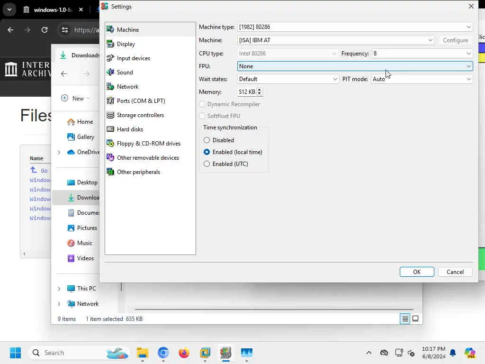Expand the OneDrive tree node

[x=59, y=152]
